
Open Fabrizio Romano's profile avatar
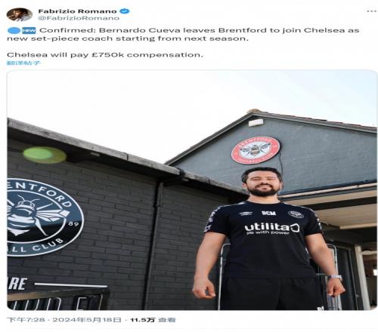(x=20, y=14)
